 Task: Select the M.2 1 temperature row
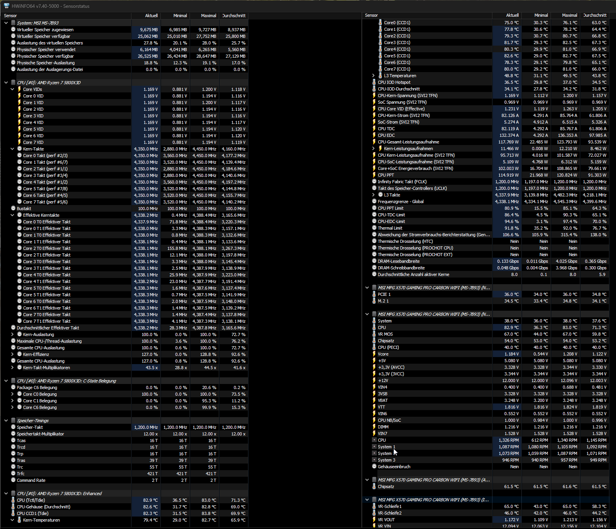coord(486,301)
